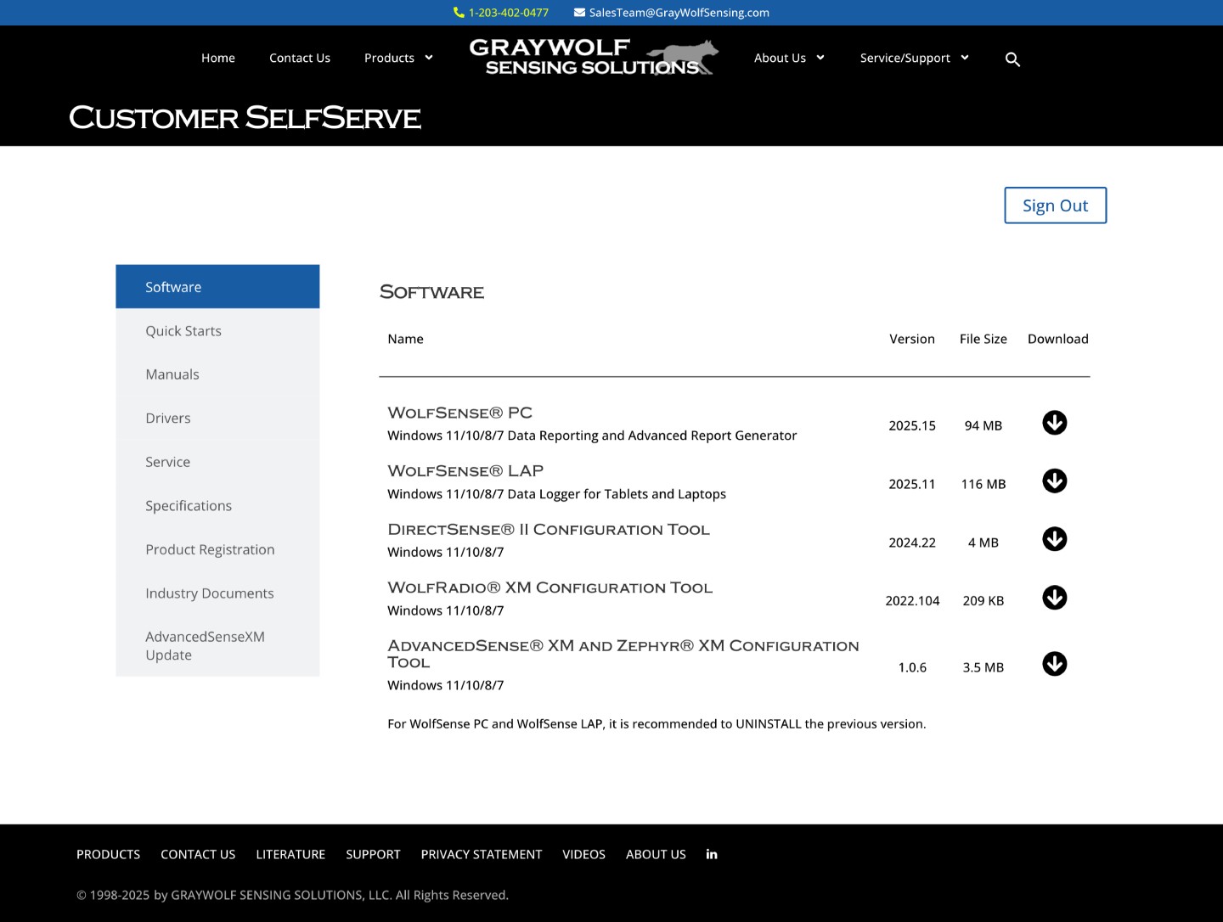Open Contact Us in top navigation
This screenshot has height=922, width=1223.
(300, 58)
